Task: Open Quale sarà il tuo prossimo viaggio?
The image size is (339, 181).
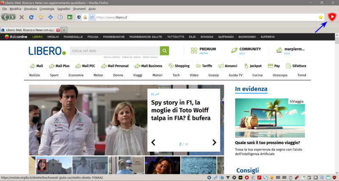Action: coord(267,143)
